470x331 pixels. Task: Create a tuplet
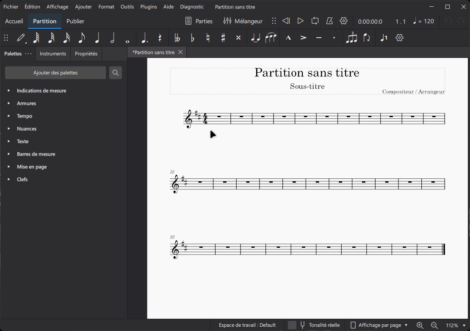pos(351,38)
